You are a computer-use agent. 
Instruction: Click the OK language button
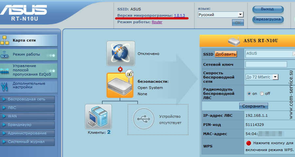coord(238,23)
